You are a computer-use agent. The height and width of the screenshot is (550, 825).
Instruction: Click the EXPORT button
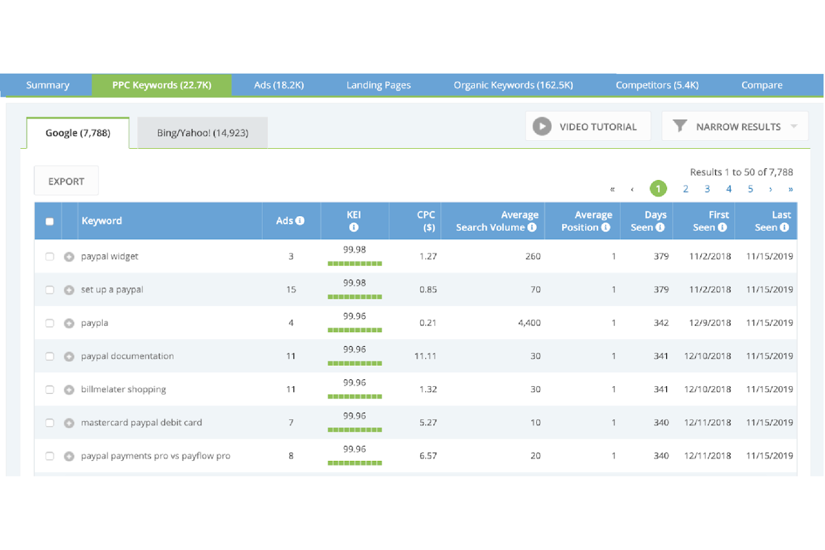click(66, 181)
